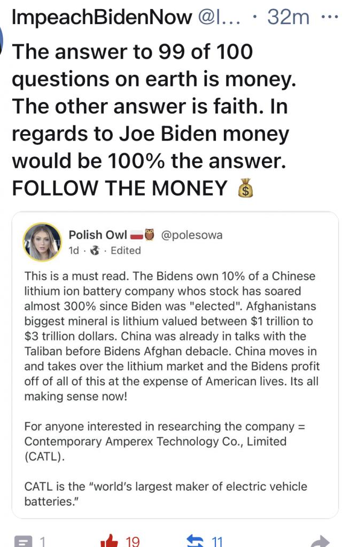Screen dimensions: 350x547
Task: Click the globe visibility icon
Action: (97, 251)
